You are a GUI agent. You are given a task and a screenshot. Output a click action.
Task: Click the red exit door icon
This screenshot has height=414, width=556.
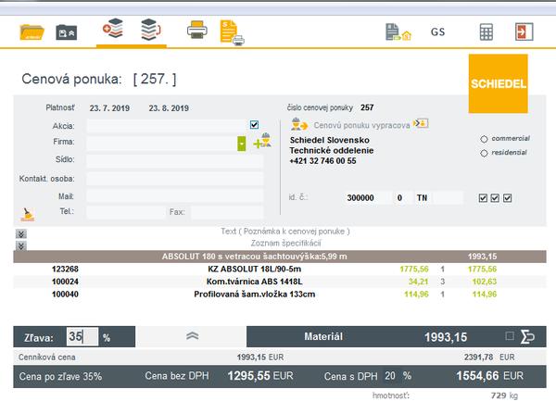click(x=524, y=31)
